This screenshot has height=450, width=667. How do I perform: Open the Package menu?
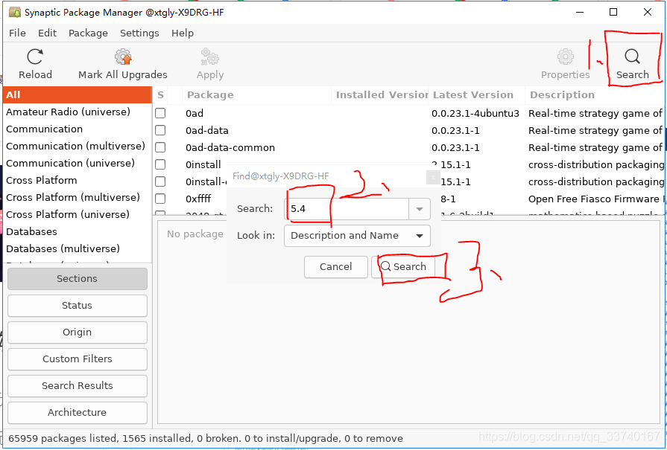coord(88,33)
